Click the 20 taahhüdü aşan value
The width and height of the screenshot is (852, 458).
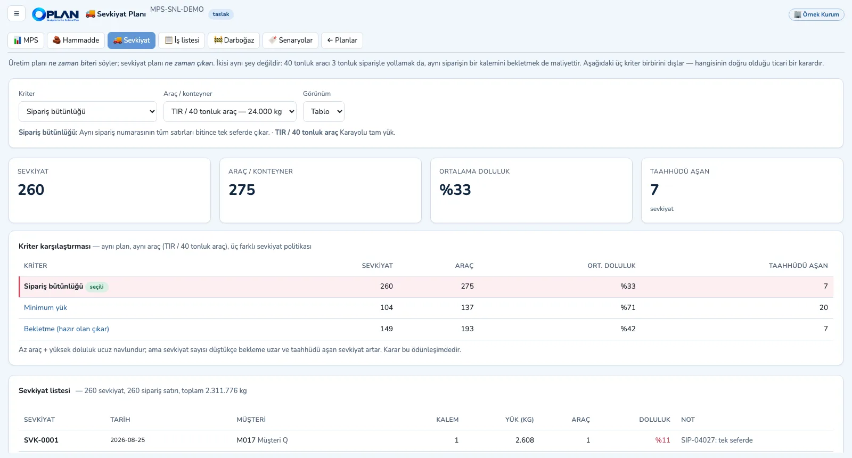tap(824, 308)
